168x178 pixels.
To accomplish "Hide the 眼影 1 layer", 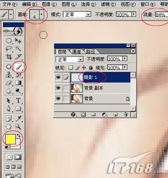I will (58, 77).
